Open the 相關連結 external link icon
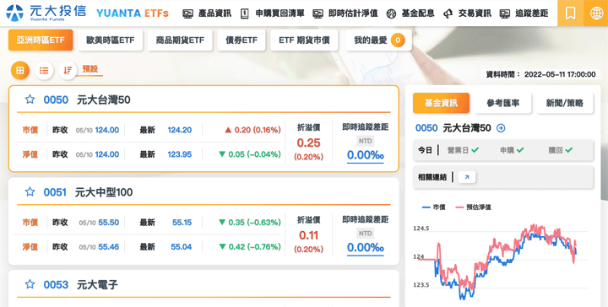This screenshot has height=307, width=608. click(467, 177)
